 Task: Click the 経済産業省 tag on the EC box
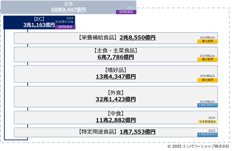point(65,27)
